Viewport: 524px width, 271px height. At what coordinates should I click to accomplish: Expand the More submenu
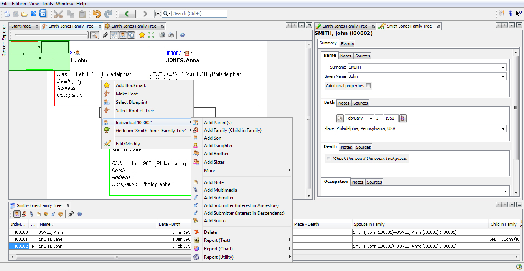pyautogui.click(x=242, y=171)
